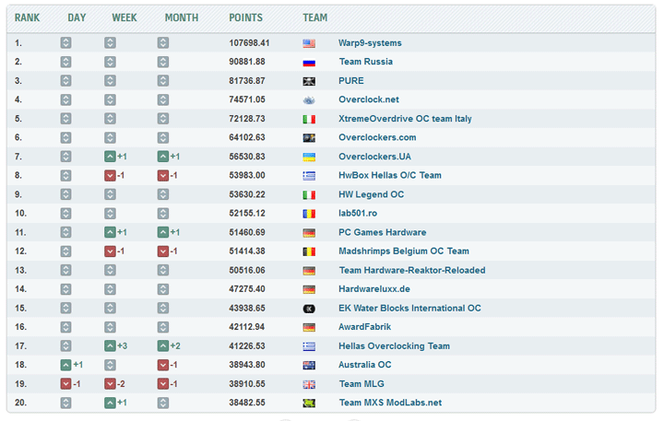This screenshot has height=421, width=664.
Task: Click the green up arrow in Overclockers.UA week column
Action: click(110, 157)
